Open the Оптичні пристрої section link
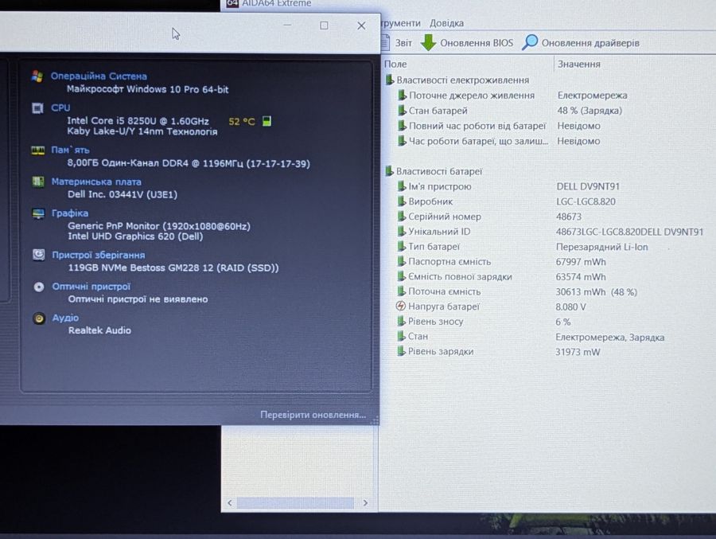Viewport: 716px width, 539px height. point(91,286)
